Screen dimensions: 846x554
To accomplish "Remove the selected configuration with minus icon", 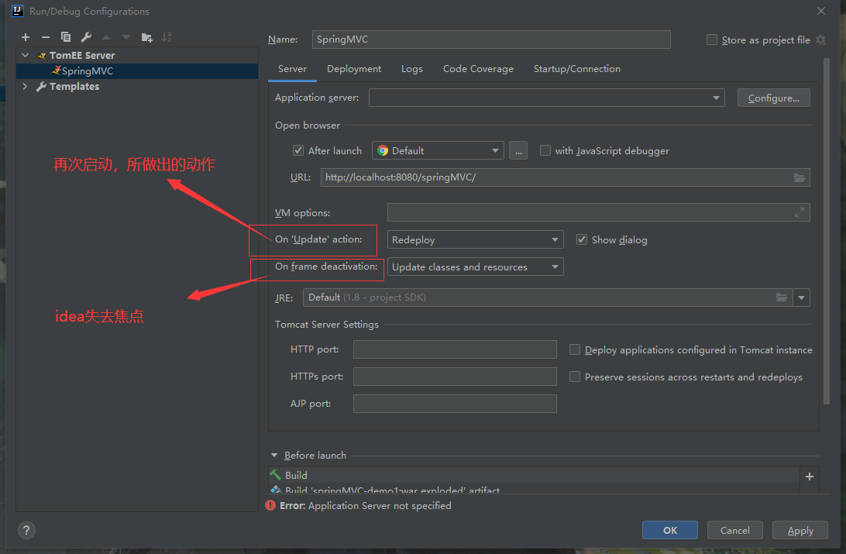I will 45,37.
